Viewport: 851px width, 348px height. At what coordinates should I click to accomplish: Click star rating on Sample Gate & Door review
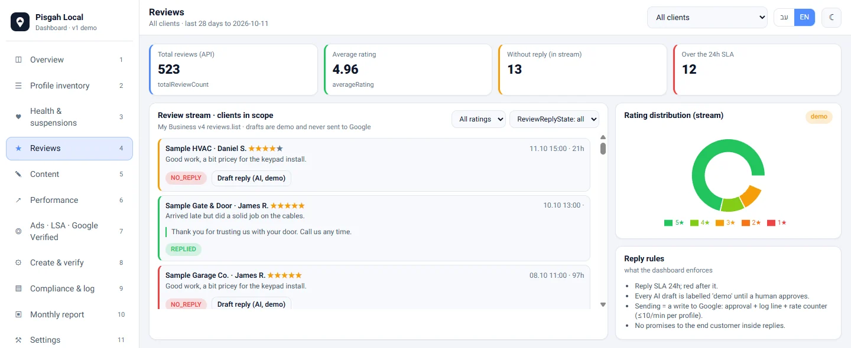[x=288, y=206]
